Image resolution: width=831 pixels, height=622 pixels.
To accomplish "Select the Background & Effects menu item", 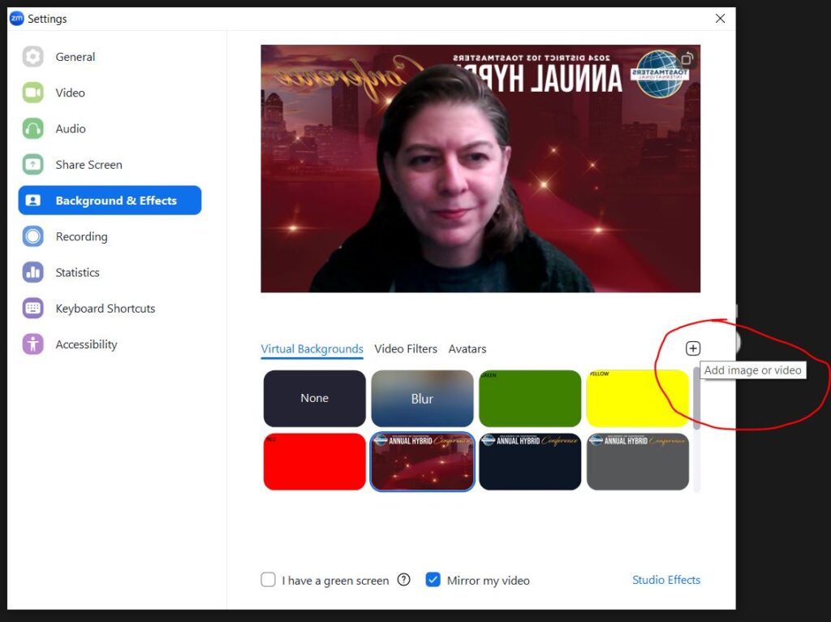I will (x=110, y=201).
